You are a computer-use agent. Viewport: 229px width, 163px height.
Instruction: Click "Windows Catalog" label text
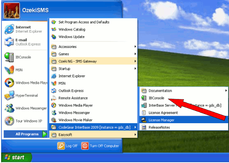point(72,29)
